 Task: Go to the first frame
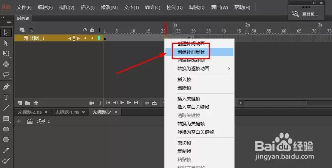[x=108, y=103]
